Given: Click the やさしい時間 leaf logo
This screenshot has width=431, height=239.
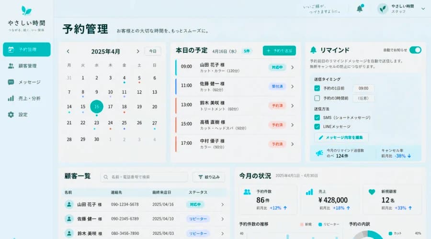Looking at the screenshot, I should click(26, 11).
